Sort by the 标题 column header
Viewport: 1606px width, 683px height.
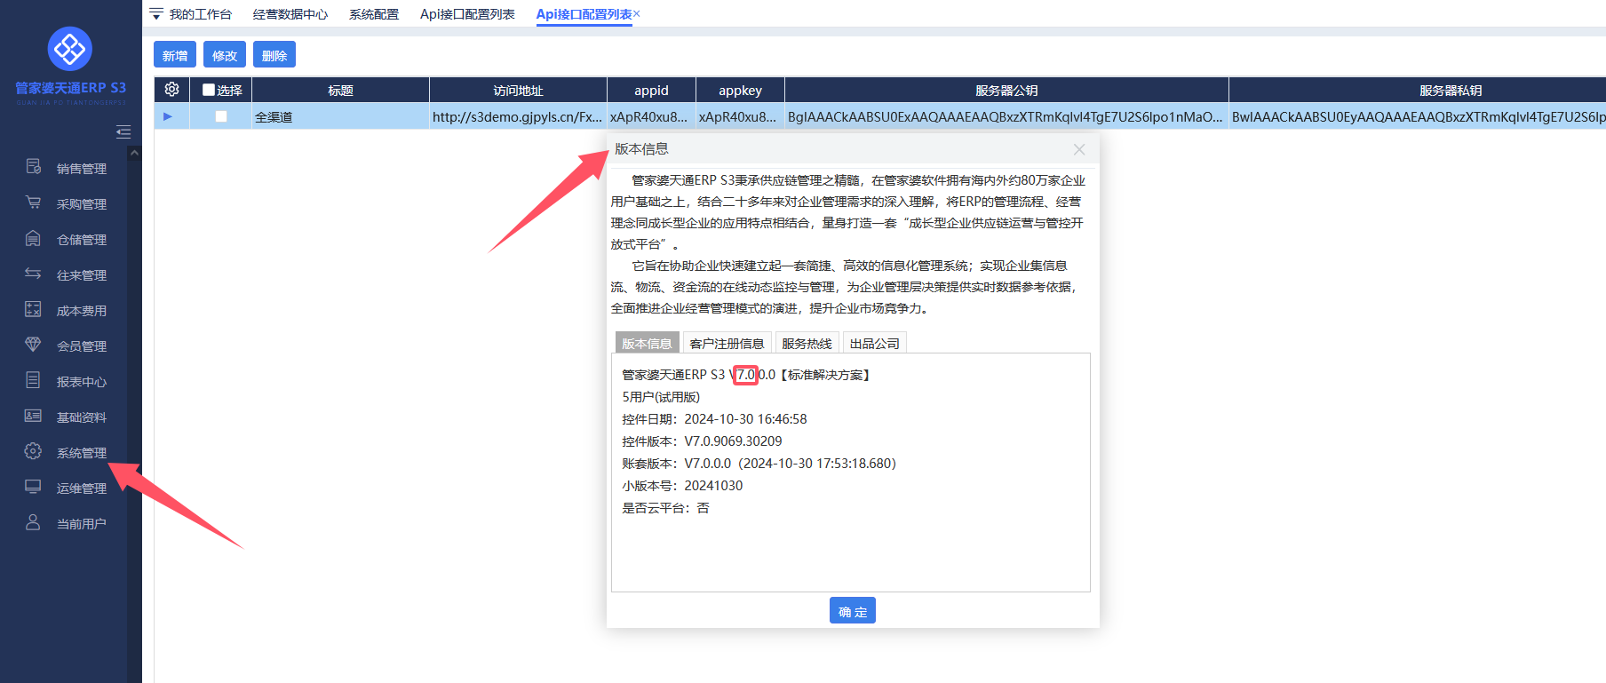tap(340, 90)
